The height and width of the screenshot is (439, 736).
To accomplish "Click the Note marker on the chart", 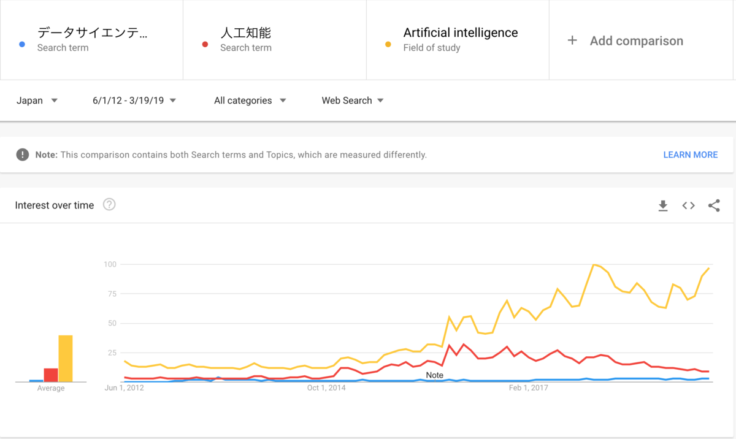I will point(434,375).
